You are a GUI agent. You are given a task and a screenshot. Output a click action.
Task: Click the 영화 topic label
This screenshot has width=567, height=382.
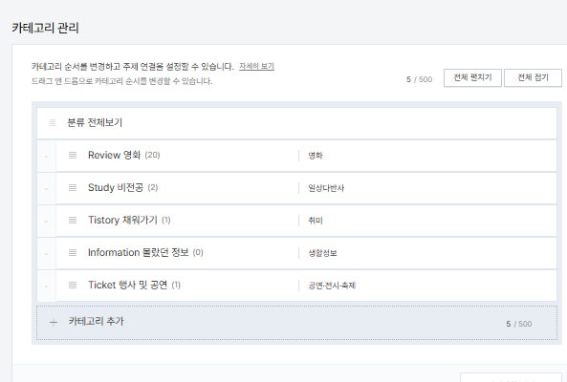[316, 156]
